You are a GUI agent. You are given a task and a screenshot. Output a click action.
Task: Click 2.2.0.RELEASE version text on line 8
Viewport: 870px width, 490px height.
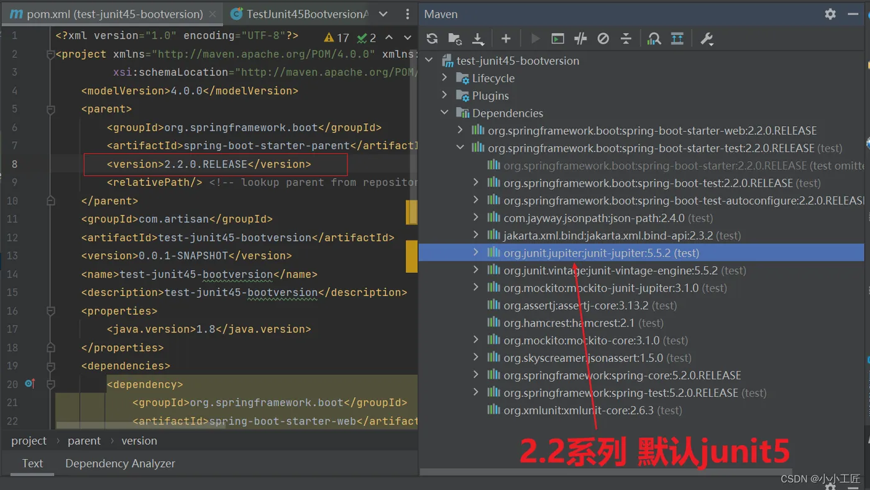click(206, 164)
